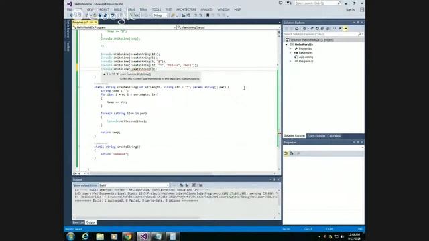Expand the References node in Solution Explorer
The width and height of the screenshot is (429, 241).
290,53
